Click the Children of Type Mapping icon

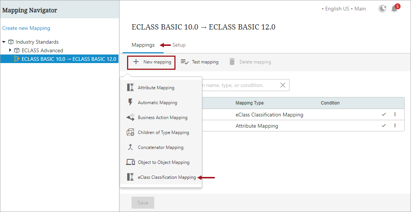point(130,132)
